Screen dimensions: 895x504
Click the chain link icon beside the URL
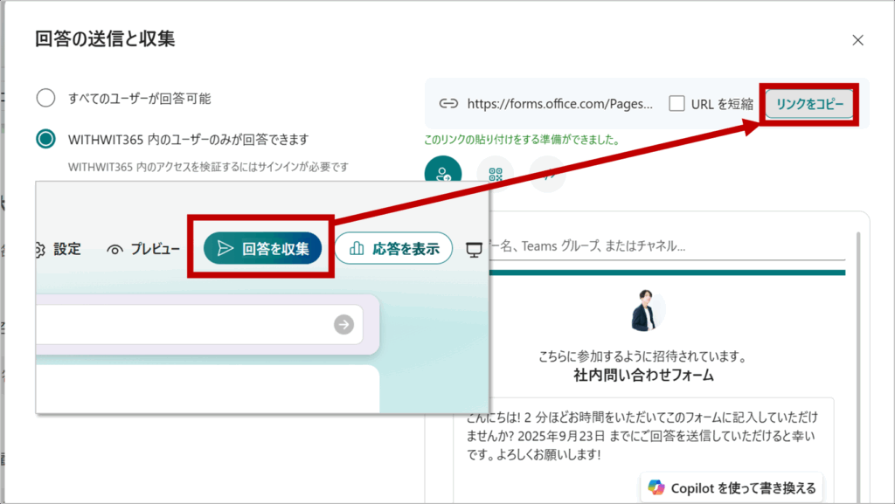pos(447,104)
